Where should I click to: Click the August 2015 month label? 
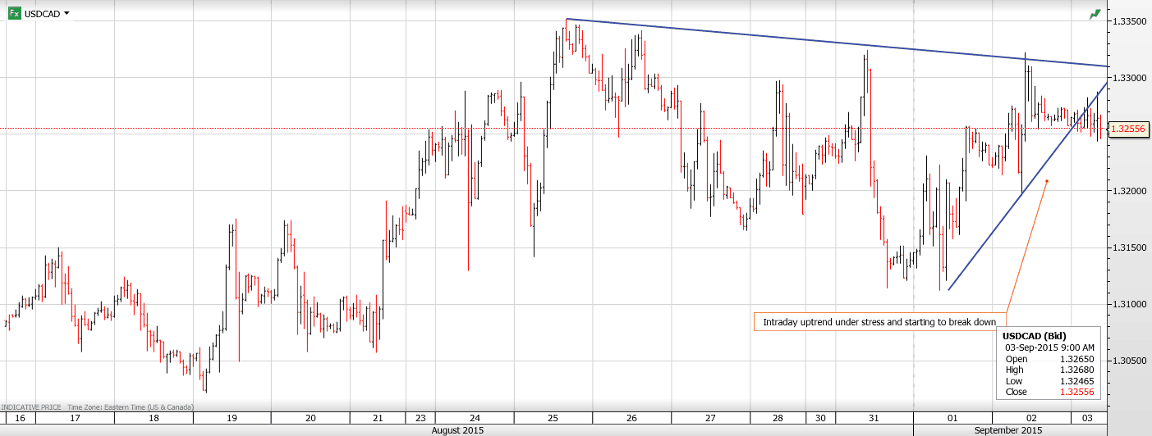coord(457,430)
